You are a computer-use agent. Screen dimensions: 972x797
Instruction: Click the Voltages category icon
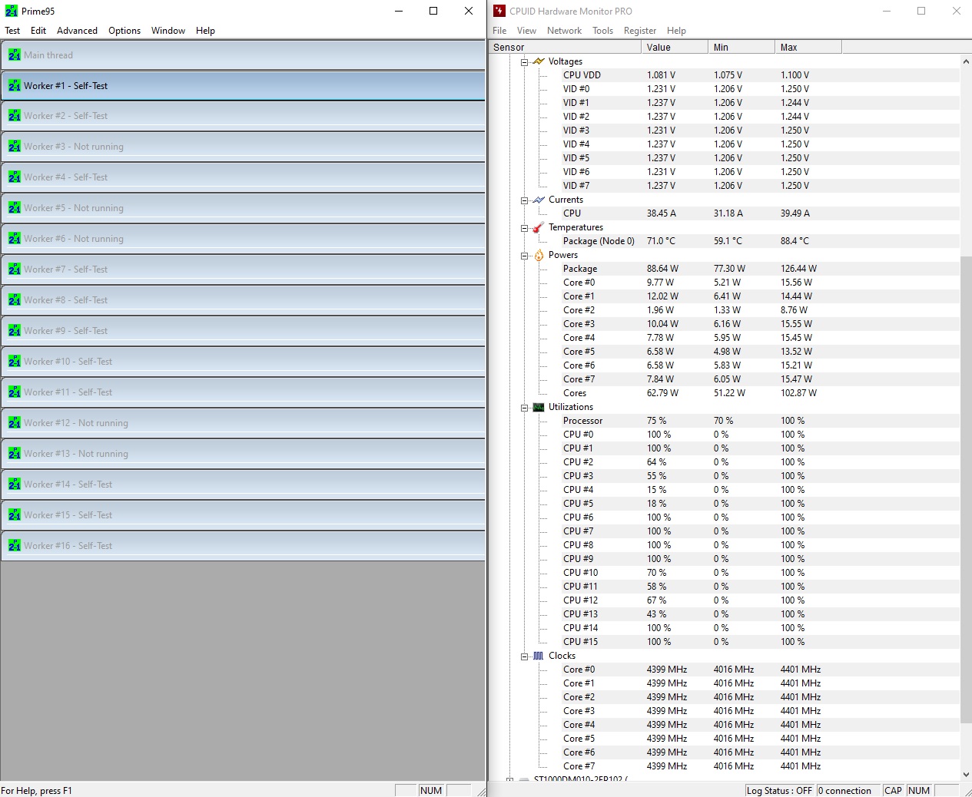tap(539, 61)
